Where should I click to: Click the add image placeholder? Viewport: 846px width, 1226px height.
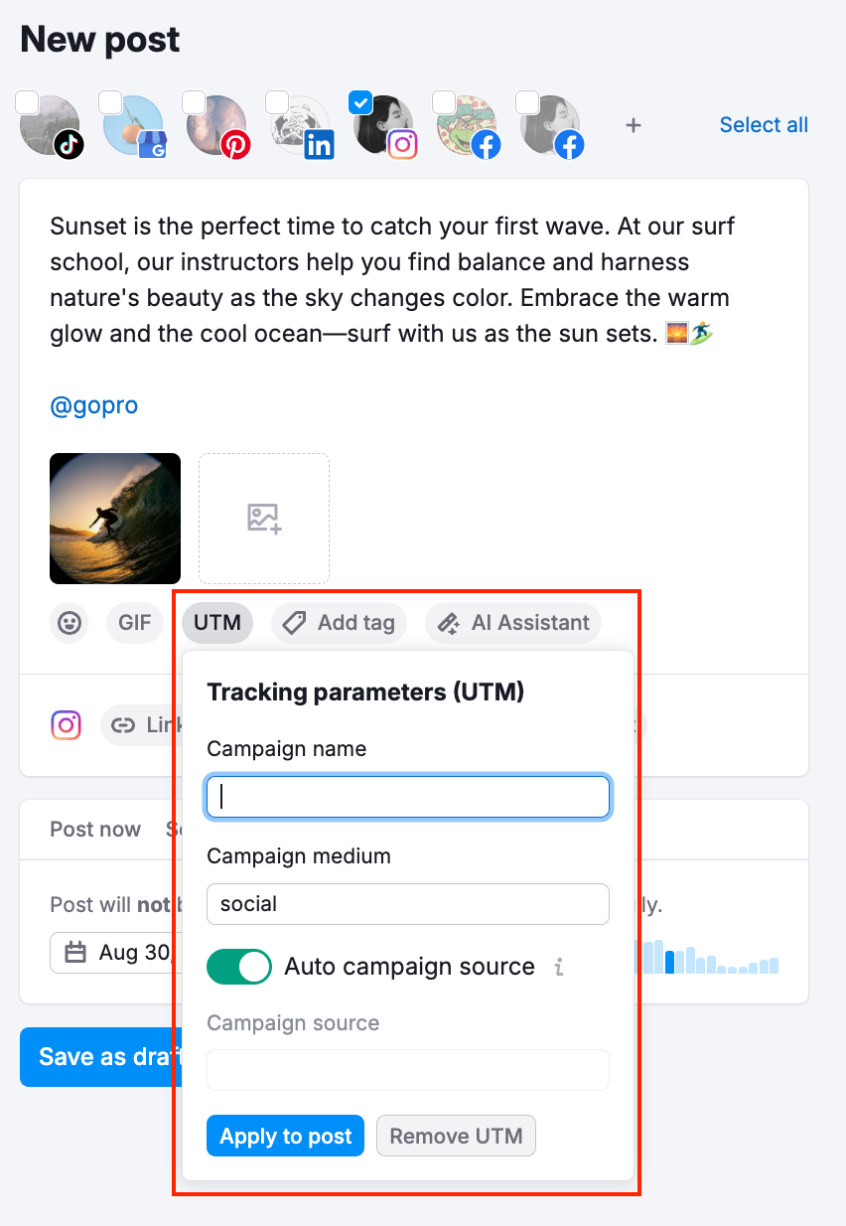coord(263,518)
